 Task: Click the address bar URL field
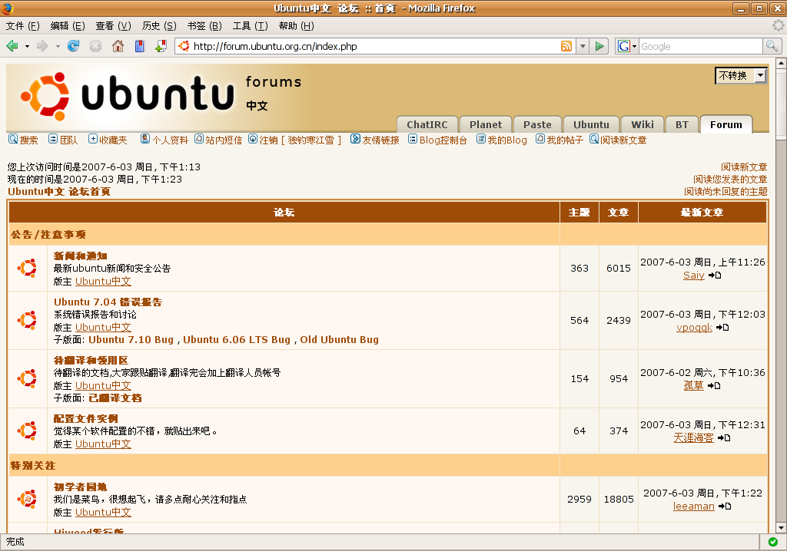click(x=375, y=46)
